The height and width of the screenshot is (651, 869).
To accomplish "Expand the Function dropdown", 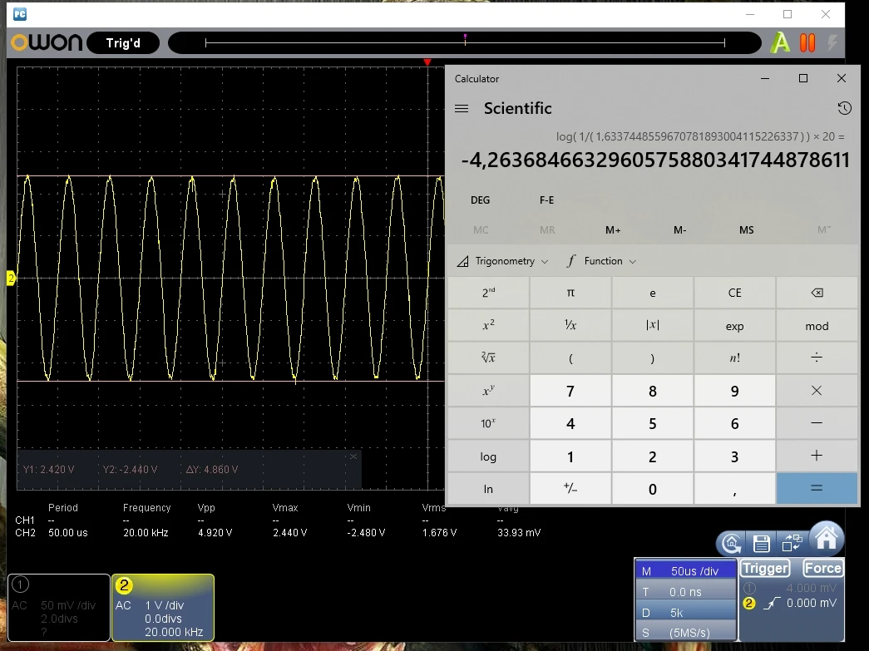I will [602, 261].
